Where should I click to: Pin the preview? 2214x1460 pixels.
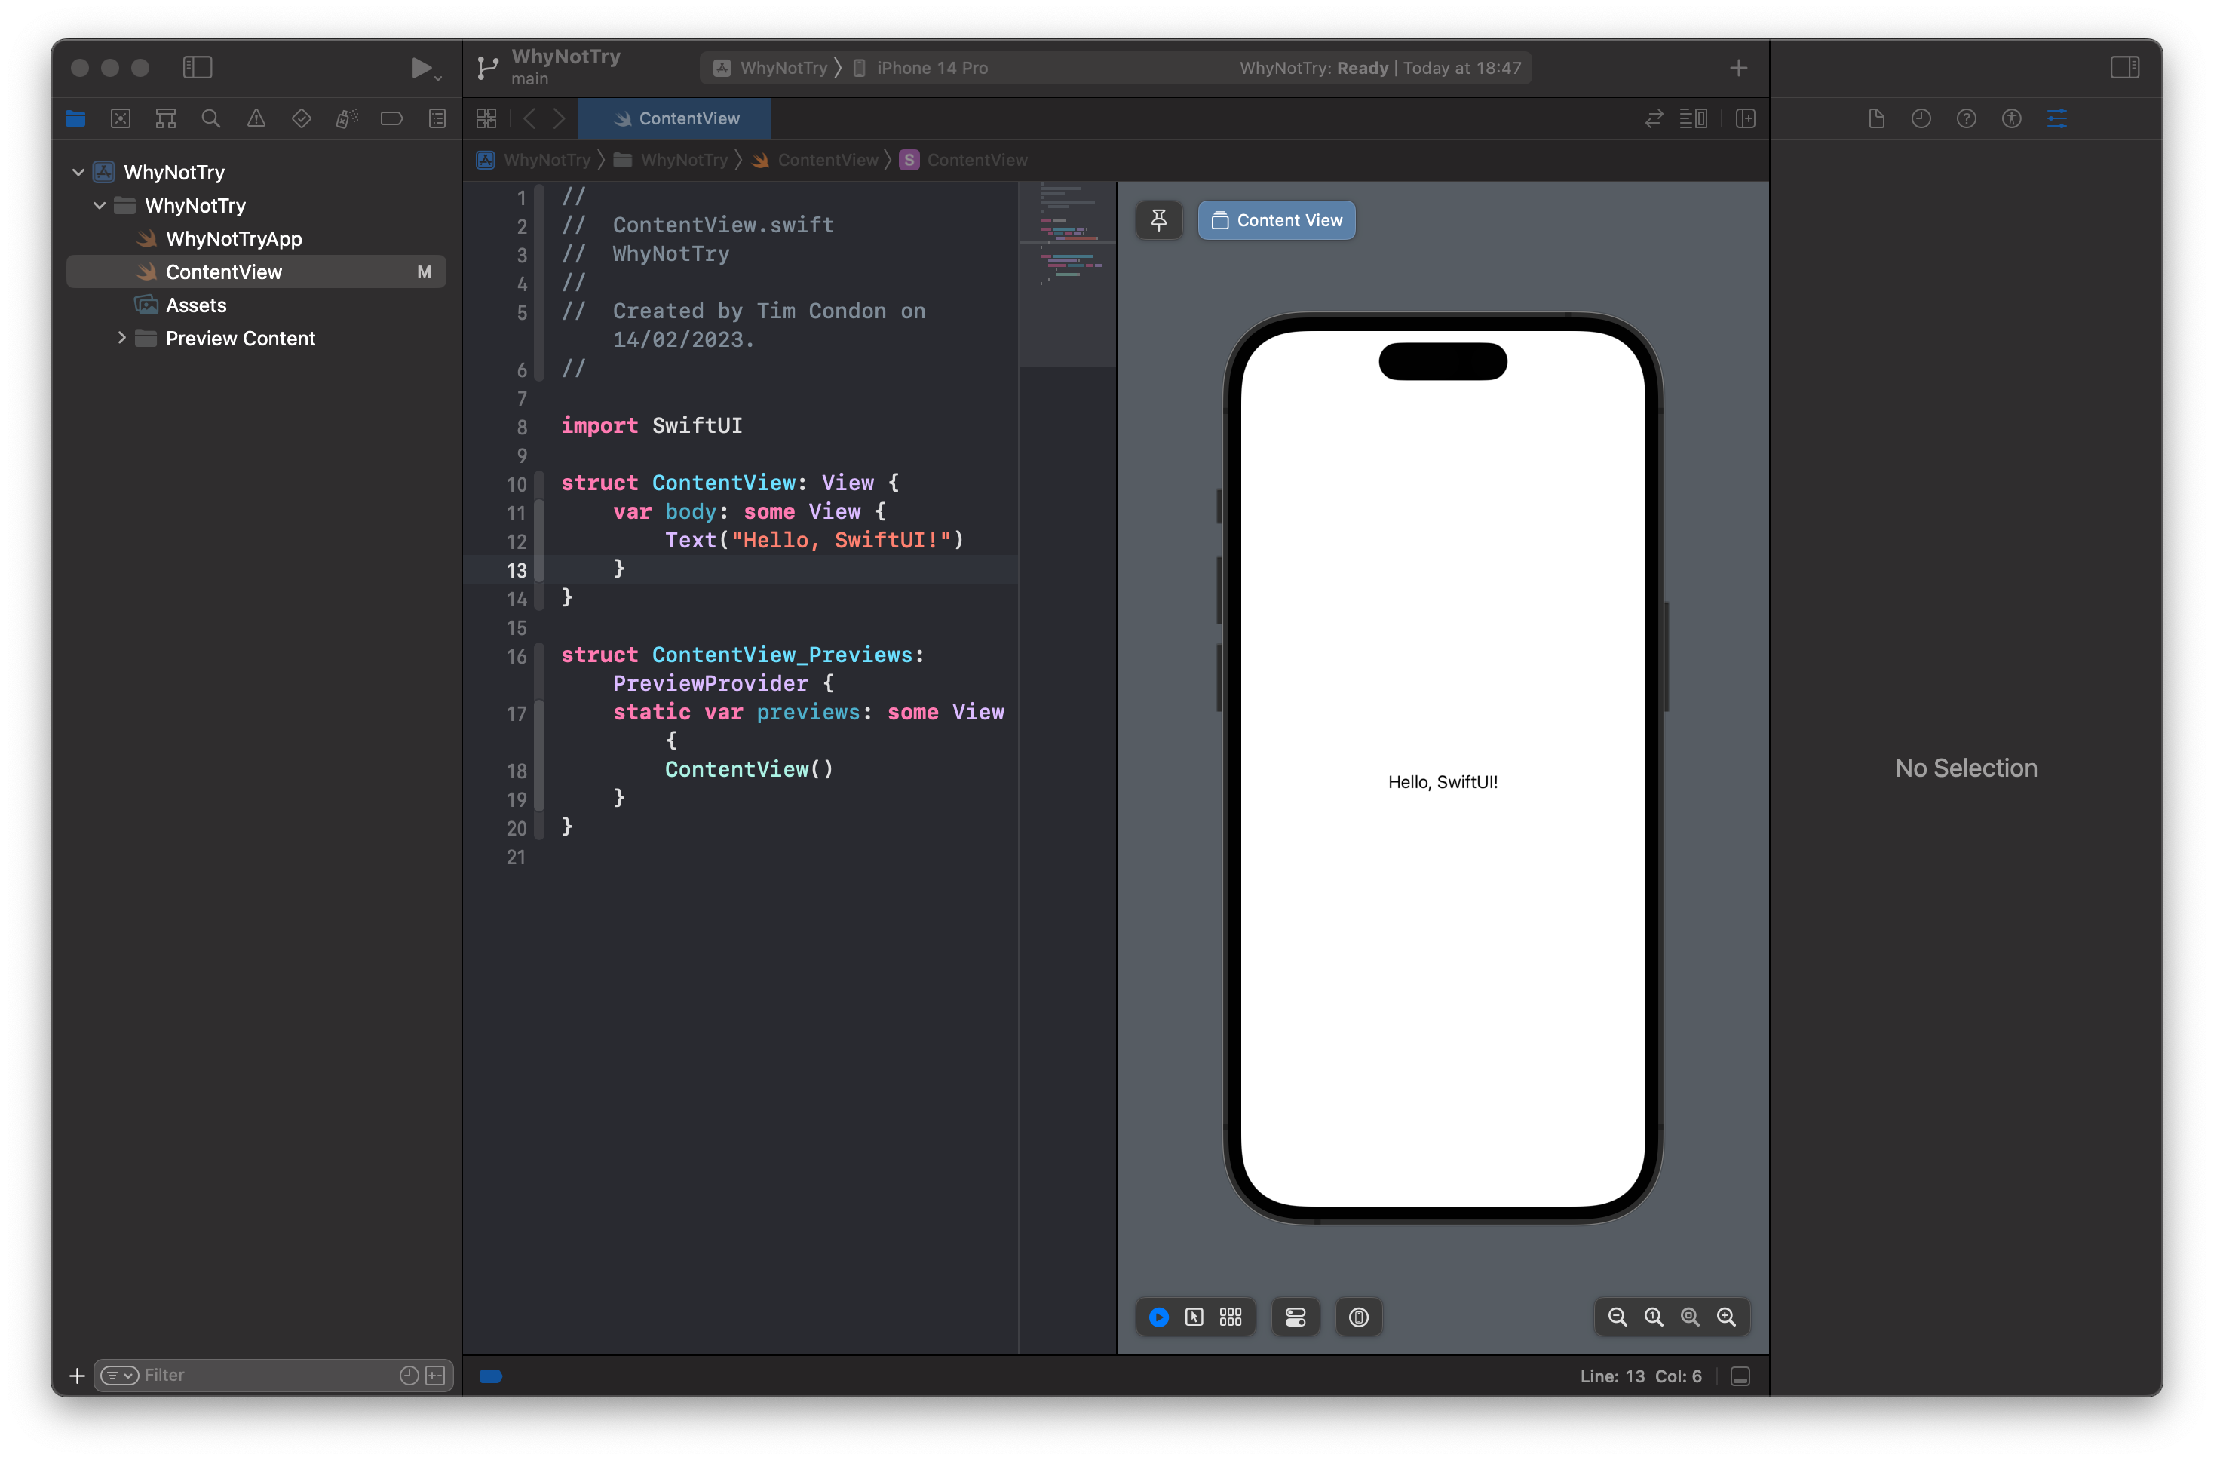(1159, 219)
